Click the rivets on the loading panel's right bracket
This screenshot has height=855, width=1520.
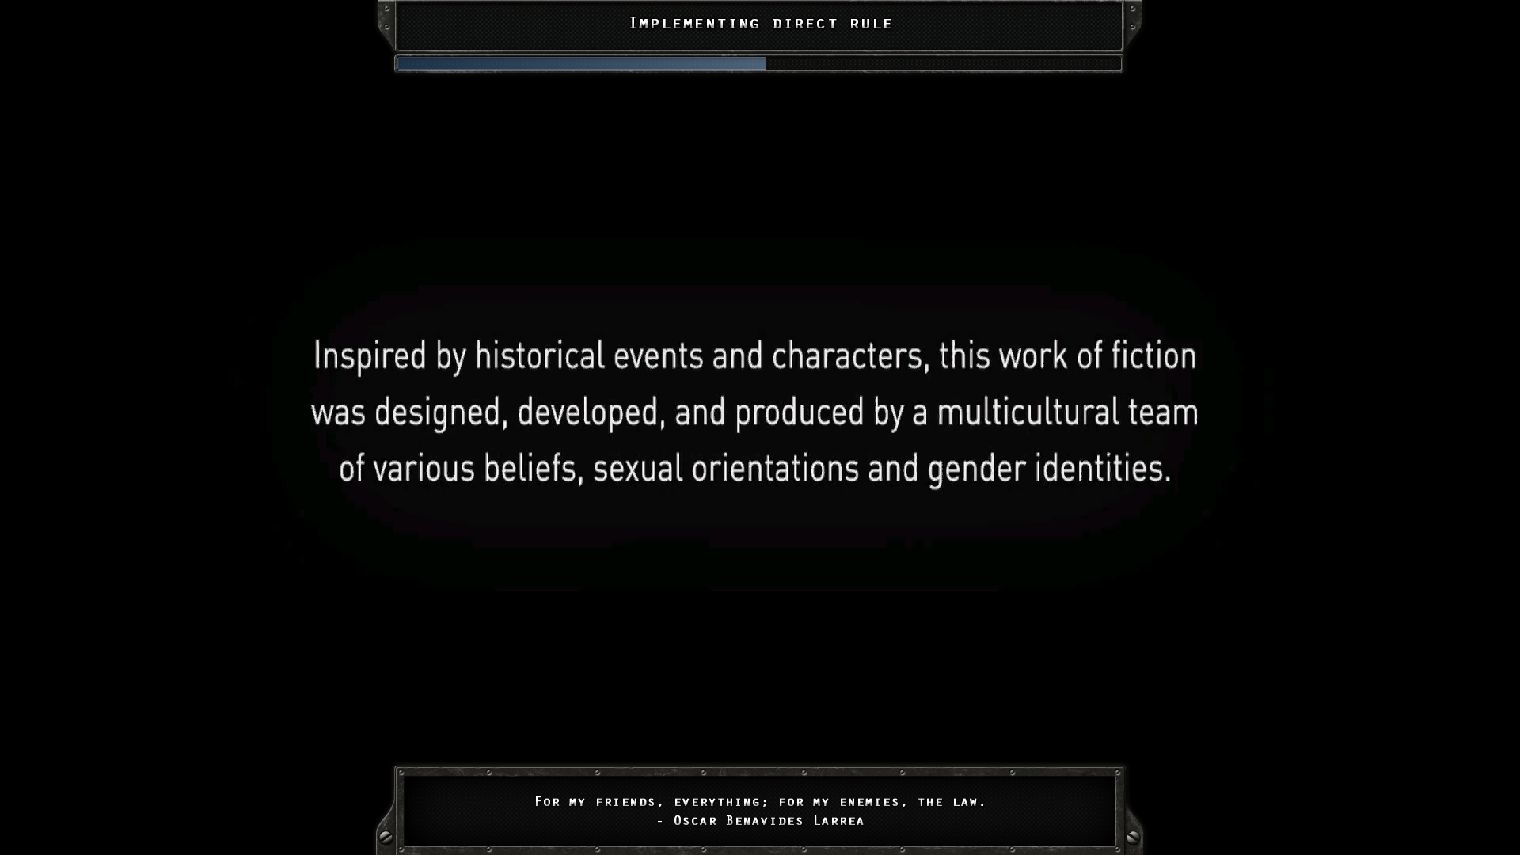click(x=1132, y=17)
